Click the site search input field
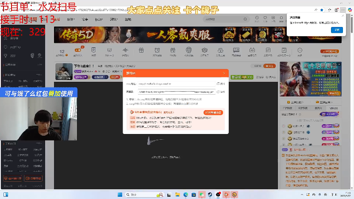 click(x=223, y=19)
